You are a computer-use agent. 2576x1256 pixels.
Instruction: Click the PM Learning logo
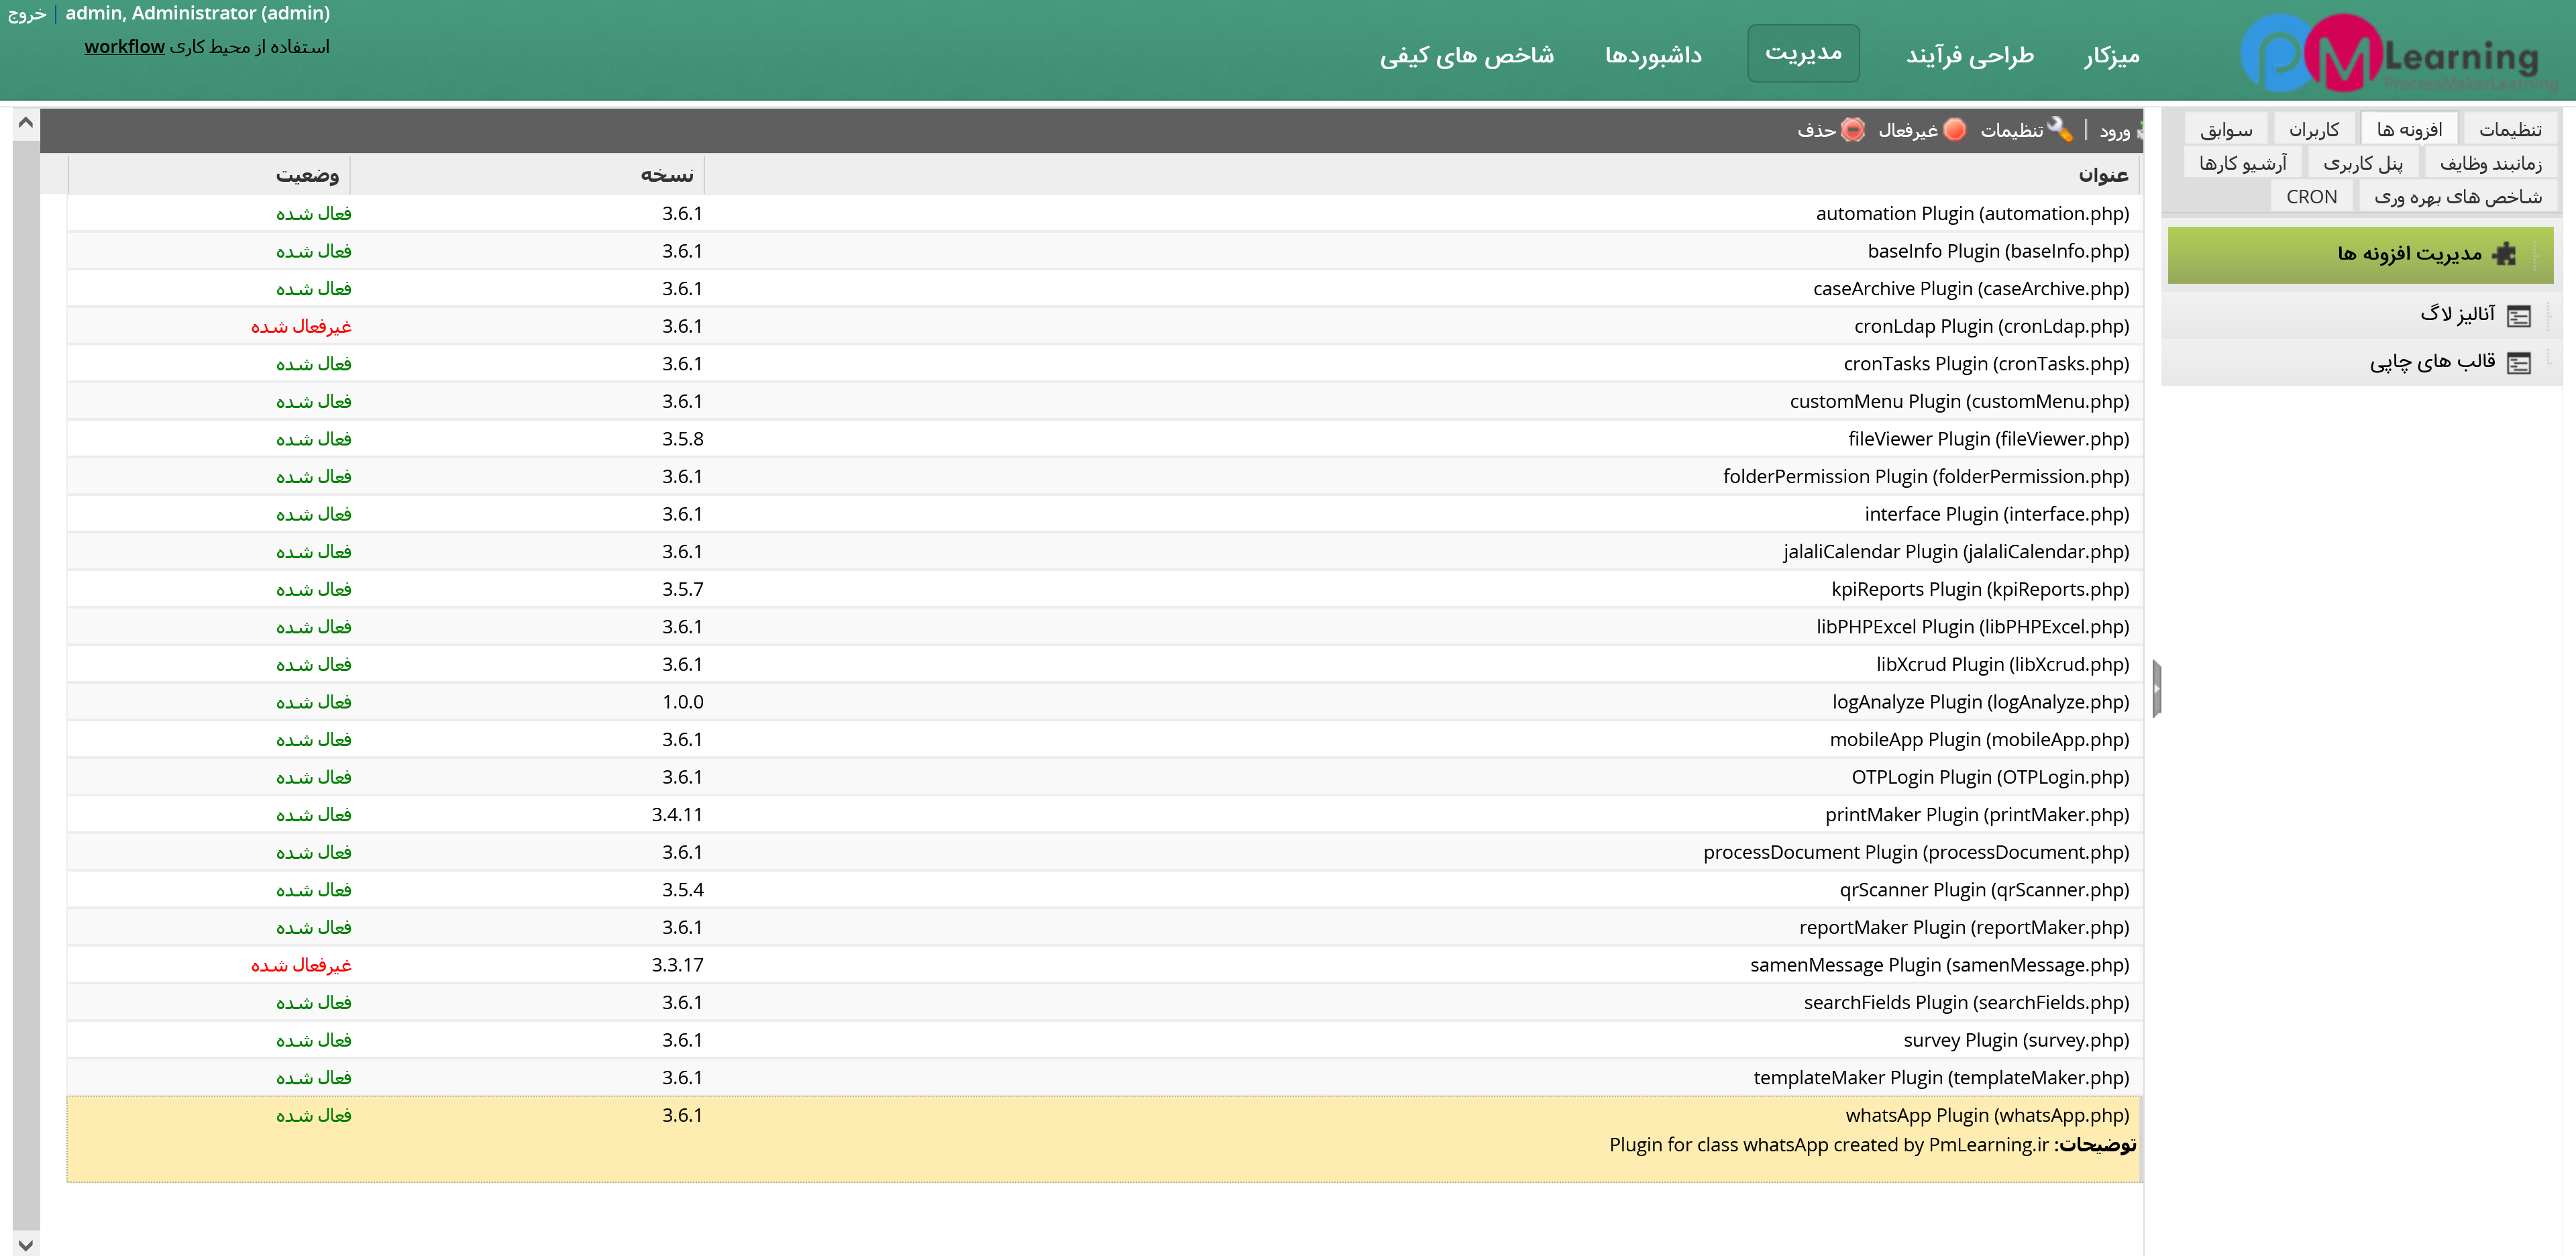[x=2390, y=54]
